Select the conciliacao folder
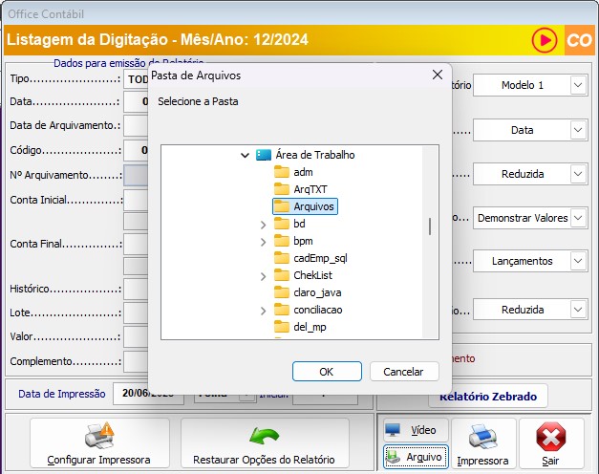599x474 pixels. 317,310
